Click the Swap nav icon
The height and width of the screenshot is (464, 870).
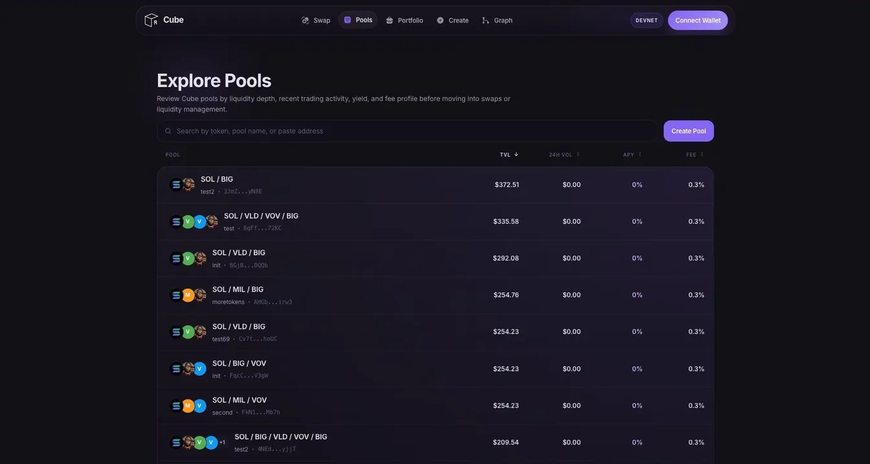click(x=306, y=21)
